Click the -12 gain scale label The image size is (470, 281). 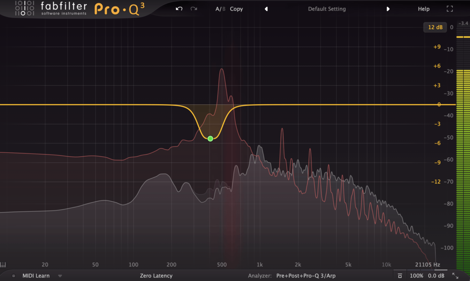coord(436,182)
